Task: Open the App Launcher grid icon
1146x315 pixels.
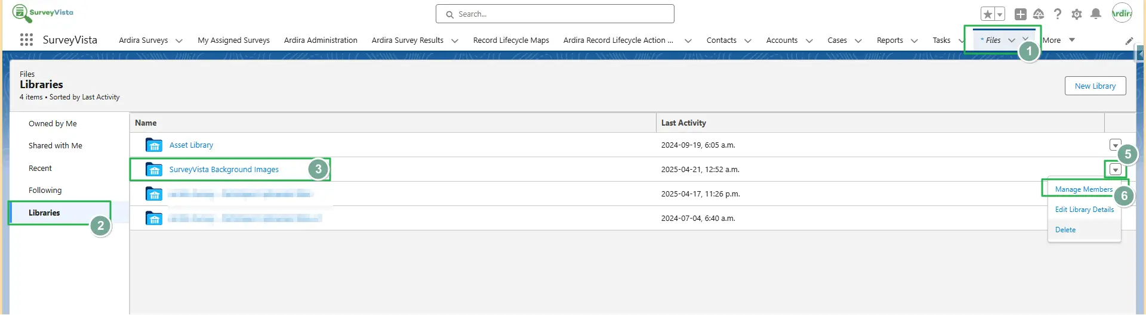Action: click(x=26, y=40)
